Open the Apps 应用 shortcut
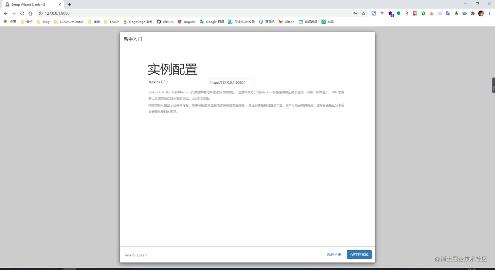 (10, 22)
